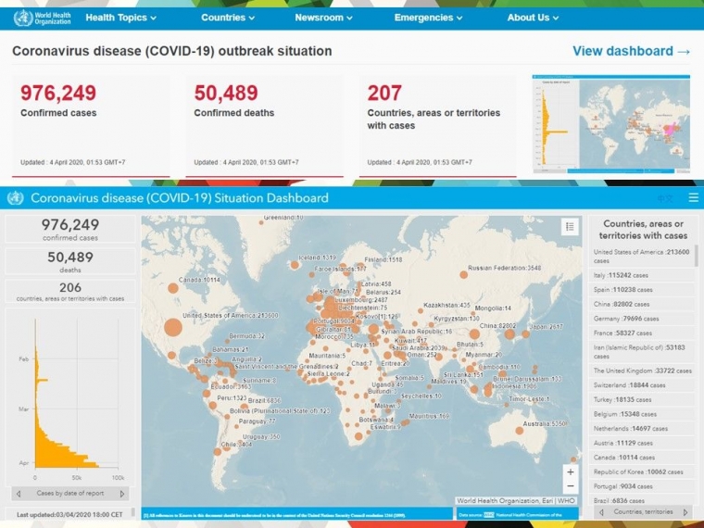Screen dimensions: 704x528
Task: Select Switzerland :18844 cases row
Action: tap(641, 384)
